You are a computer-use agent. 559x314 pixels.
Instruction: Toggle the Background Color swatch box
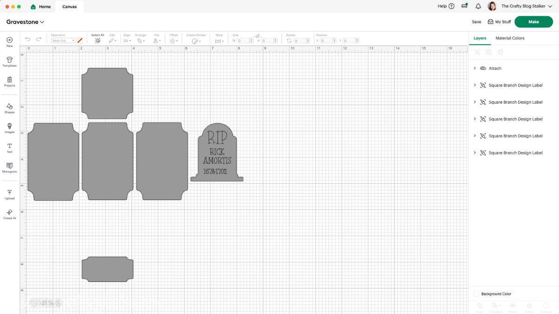point(476,294)
